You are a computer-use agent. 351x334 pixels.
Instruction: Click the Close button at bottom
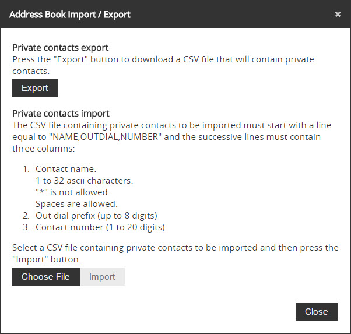point(316,312)
